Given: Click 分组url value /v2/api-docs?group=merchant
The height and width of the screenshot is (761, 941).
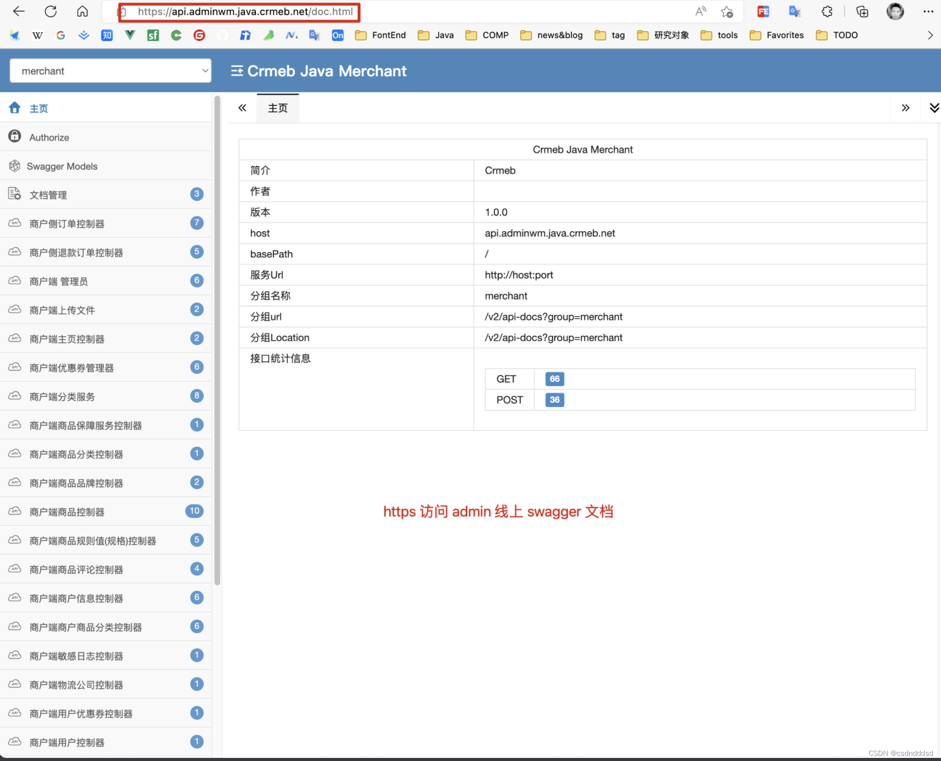Looking at the screenshot, I should coord(554,316).
